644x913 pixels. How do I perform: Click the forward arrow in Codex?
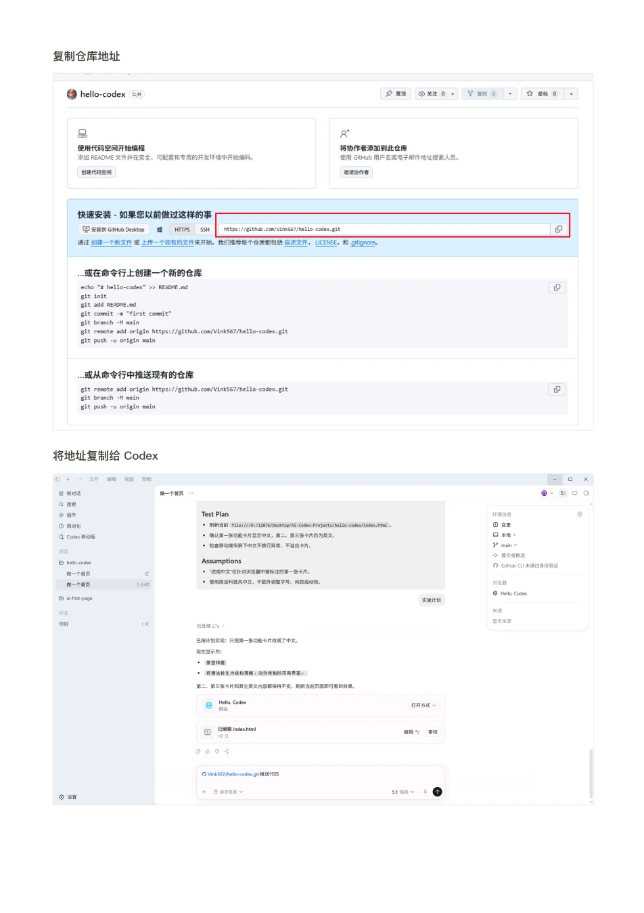click(79, 479)
